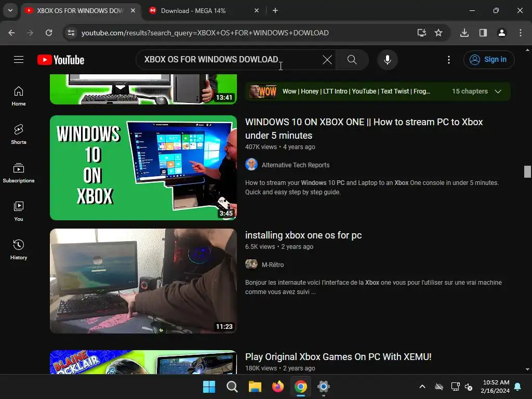532x399 pixels.
Task: Open History in the sidebar
Action: tap(19, 249)
